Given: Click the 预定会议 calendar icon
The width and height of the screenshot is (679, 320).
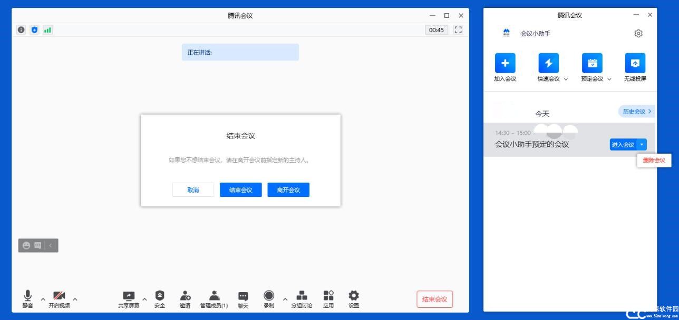Looking at the screenshot, I should [x=592, y=63].
